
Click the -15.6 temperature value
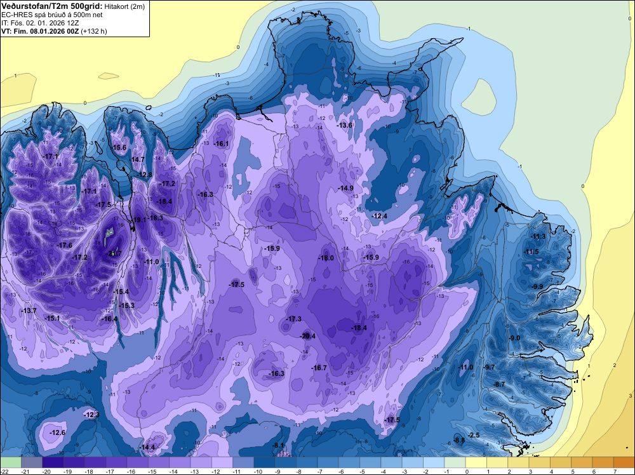point(119,148)
